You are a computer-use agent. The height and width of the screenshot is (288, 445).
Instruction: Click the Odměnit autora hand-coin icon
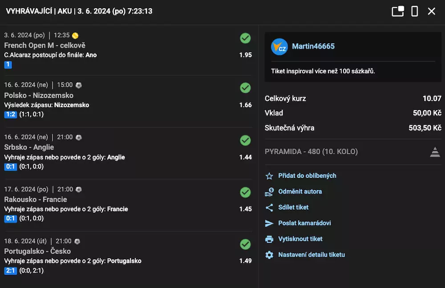(x=269, y=192)
